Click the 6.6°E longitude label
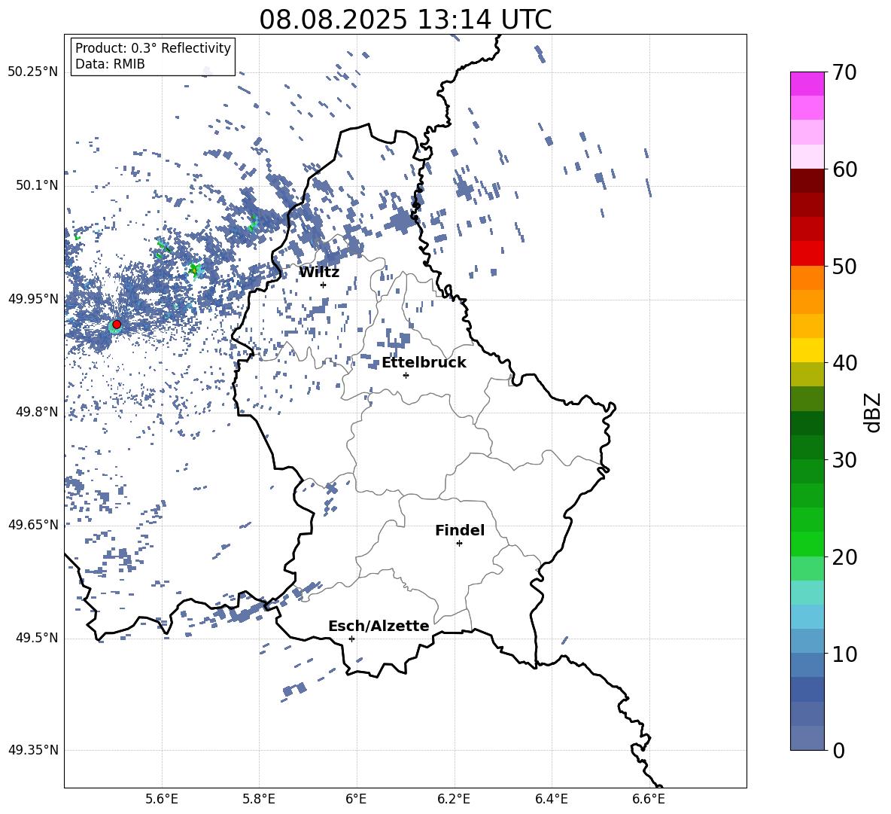The image size is (891, 814). [x=649, y=799]
